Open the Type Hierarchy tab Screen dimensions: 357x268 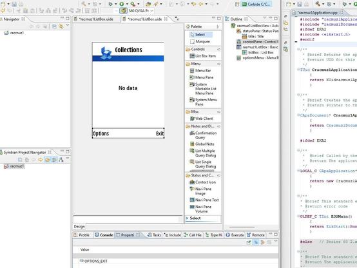(x=213, y=235)
